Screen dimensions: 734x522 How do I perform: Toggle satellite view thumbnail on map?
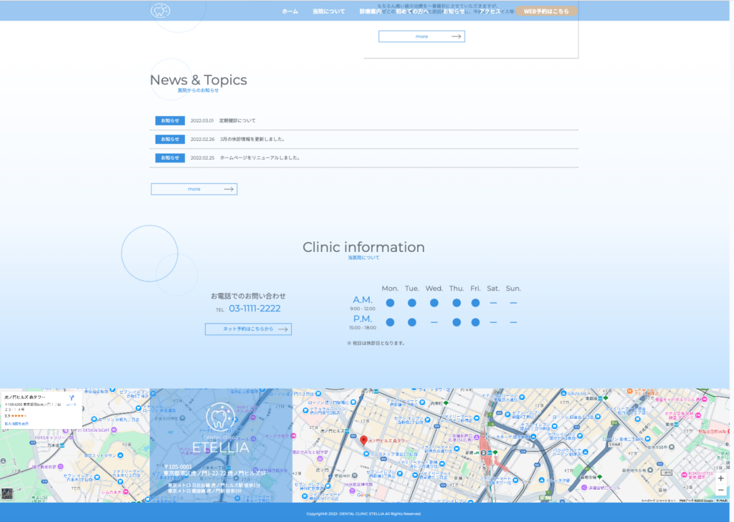(x=7, y=493)
